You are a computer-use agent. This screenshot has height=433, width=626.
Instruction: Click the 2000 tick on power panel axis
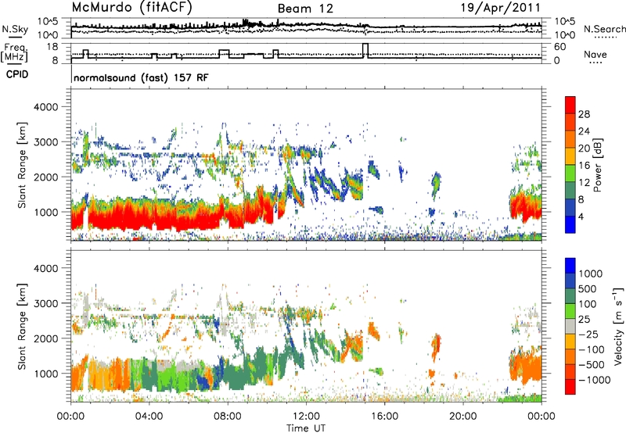point(45,177)
